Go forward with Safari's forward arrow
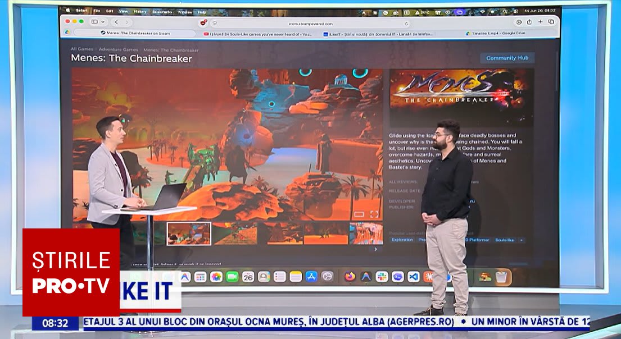 point(127,22)
